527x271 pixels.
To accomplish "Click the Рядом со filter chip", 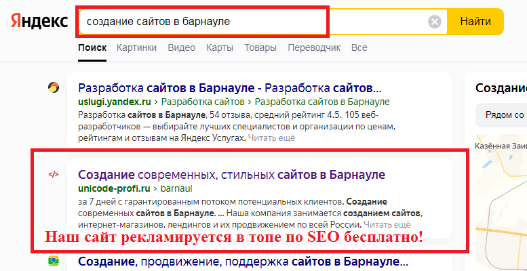I will 501,115.
